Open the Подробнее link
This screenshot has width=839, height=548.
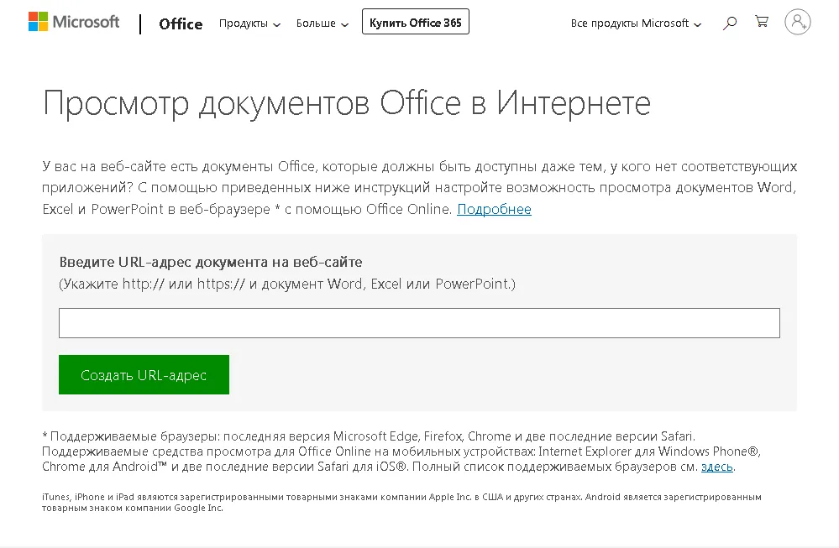494,209
